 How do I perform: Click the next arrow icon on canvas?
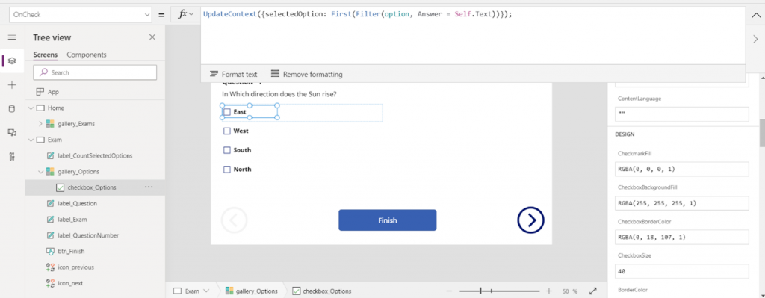531,220
